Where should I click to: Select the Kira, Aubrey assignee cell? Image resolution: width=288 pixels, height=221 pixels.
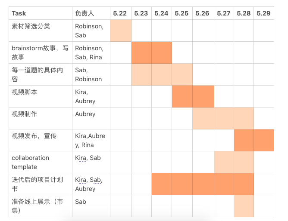91,96
